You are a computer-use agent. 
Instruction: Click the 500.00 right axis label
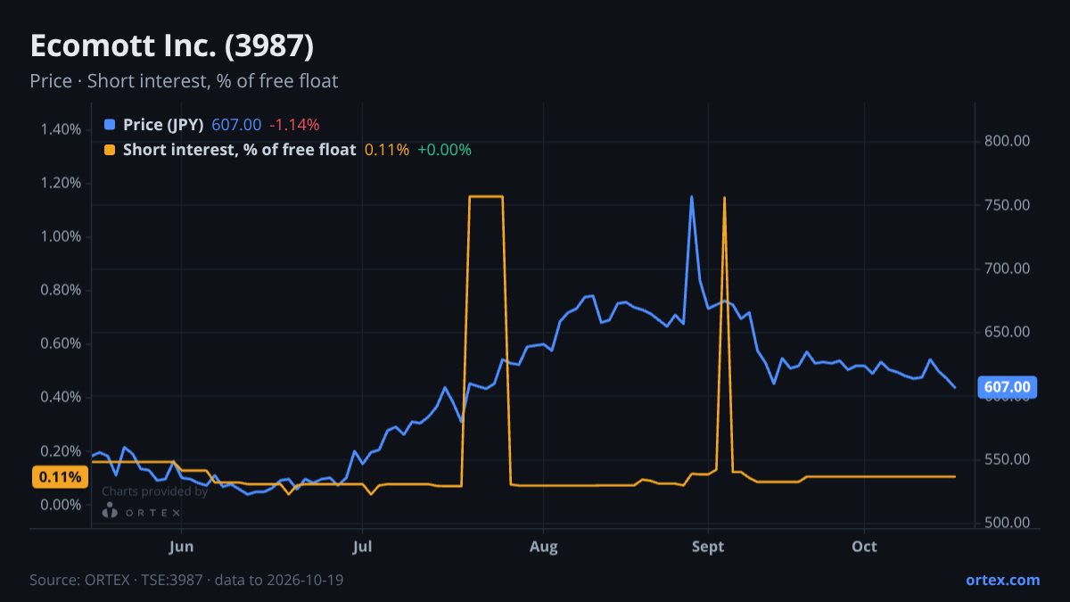pyautogui.click(x=1008, y=523)
